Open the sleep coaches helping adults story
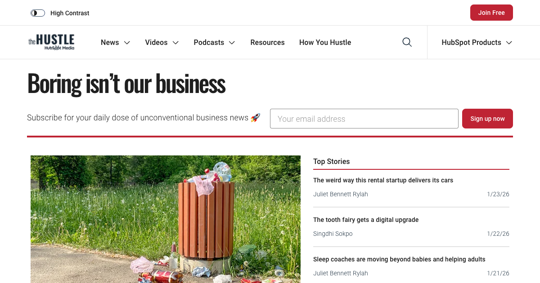Viewport: 540px width, 283px height. tap(399, 259)
